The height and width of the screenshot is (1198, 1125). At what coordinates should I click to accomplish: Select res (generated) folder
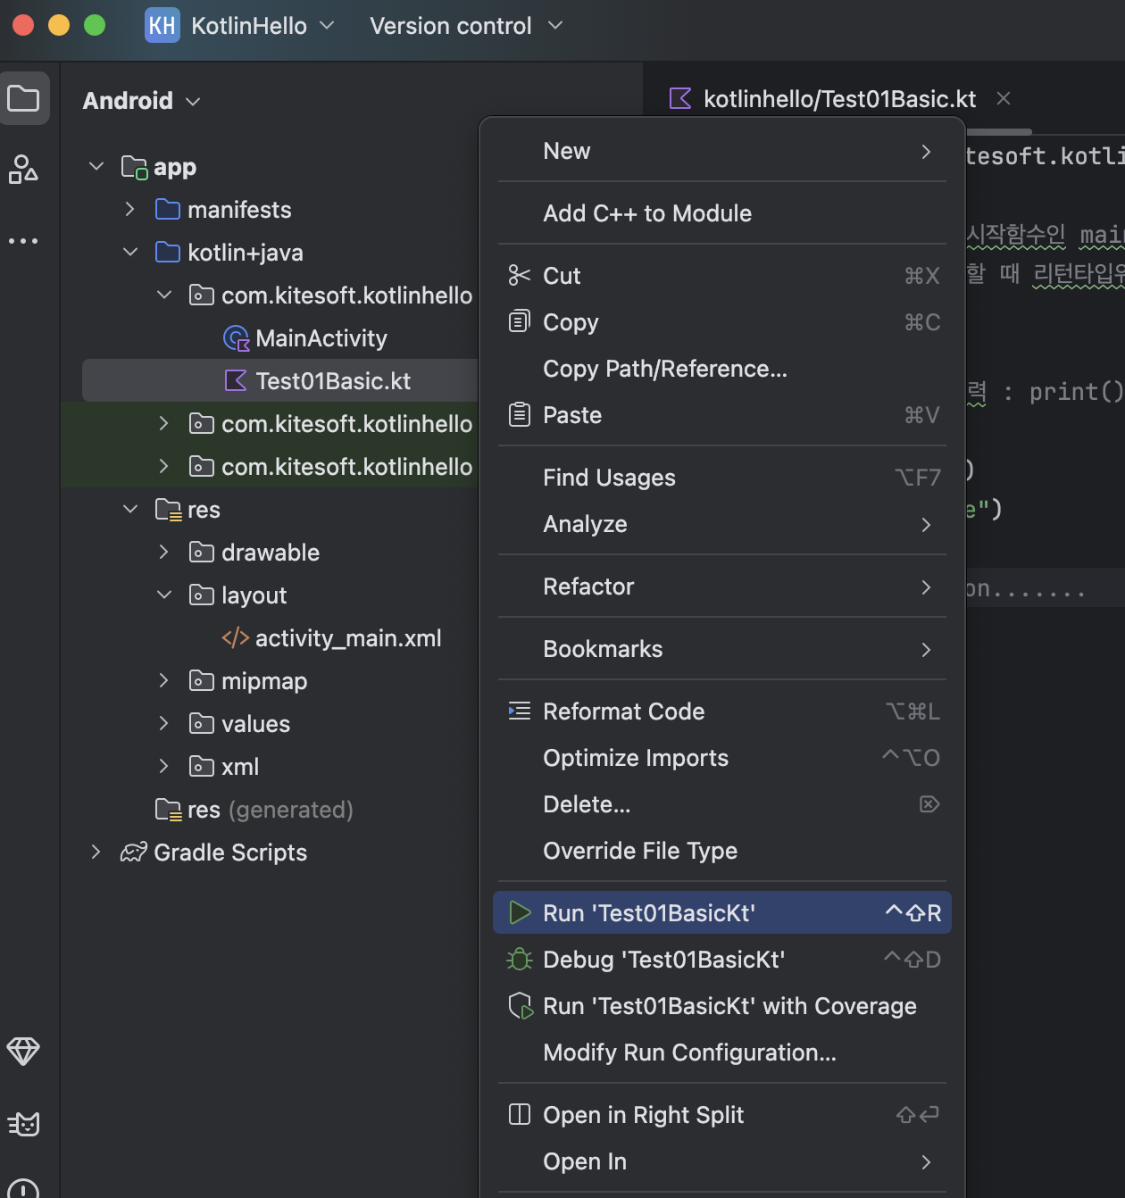tap(271, 810)
